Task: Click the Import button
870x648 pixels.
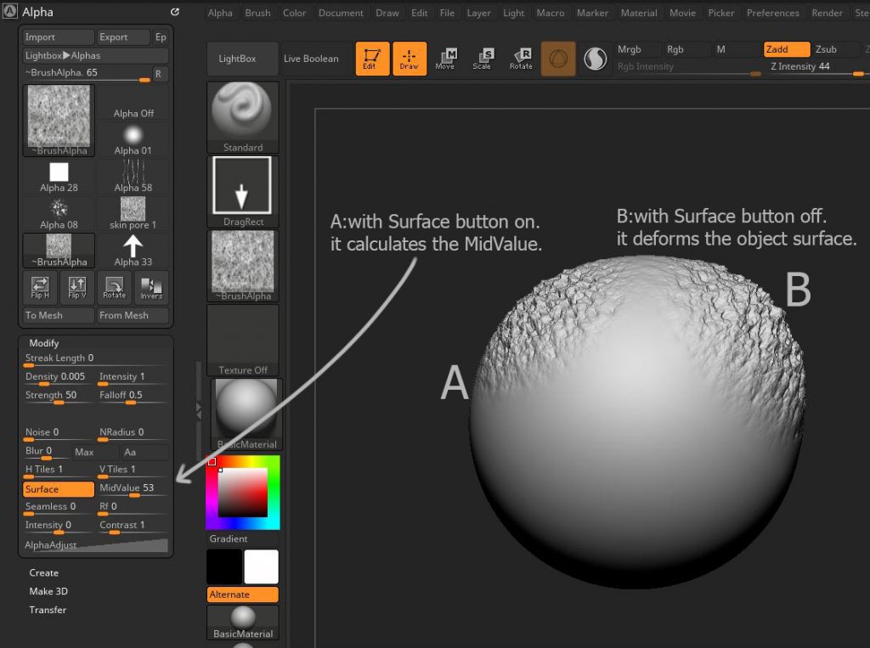Action: [x=59, y=37]
